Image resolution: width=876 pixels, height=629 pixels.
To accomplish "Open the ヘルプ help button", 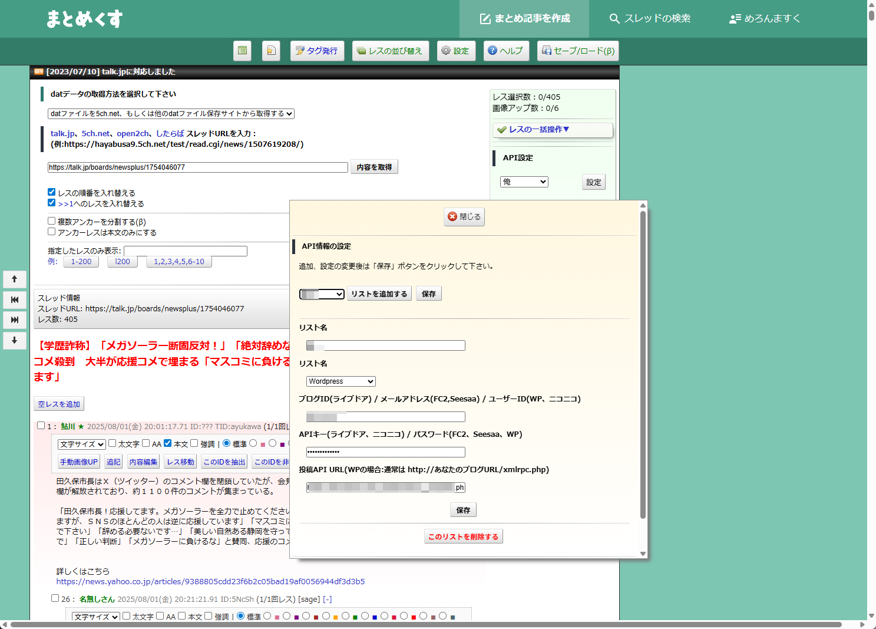I will pos(506,51).
